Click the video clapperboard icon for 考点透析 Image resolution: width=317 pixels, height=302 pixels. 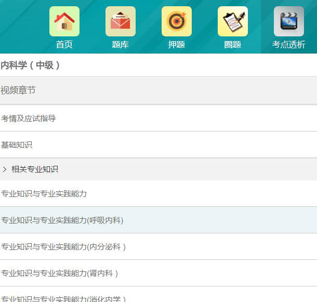tap(289, 21)
